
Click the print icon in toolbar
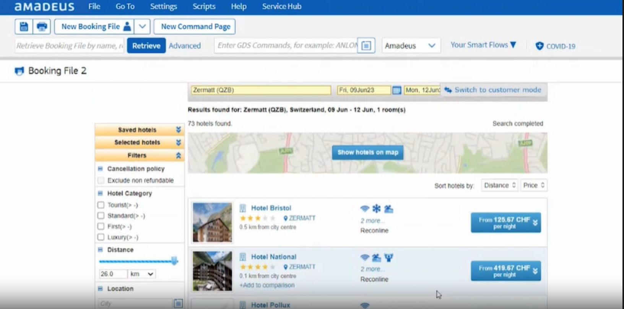click(42, 26)
